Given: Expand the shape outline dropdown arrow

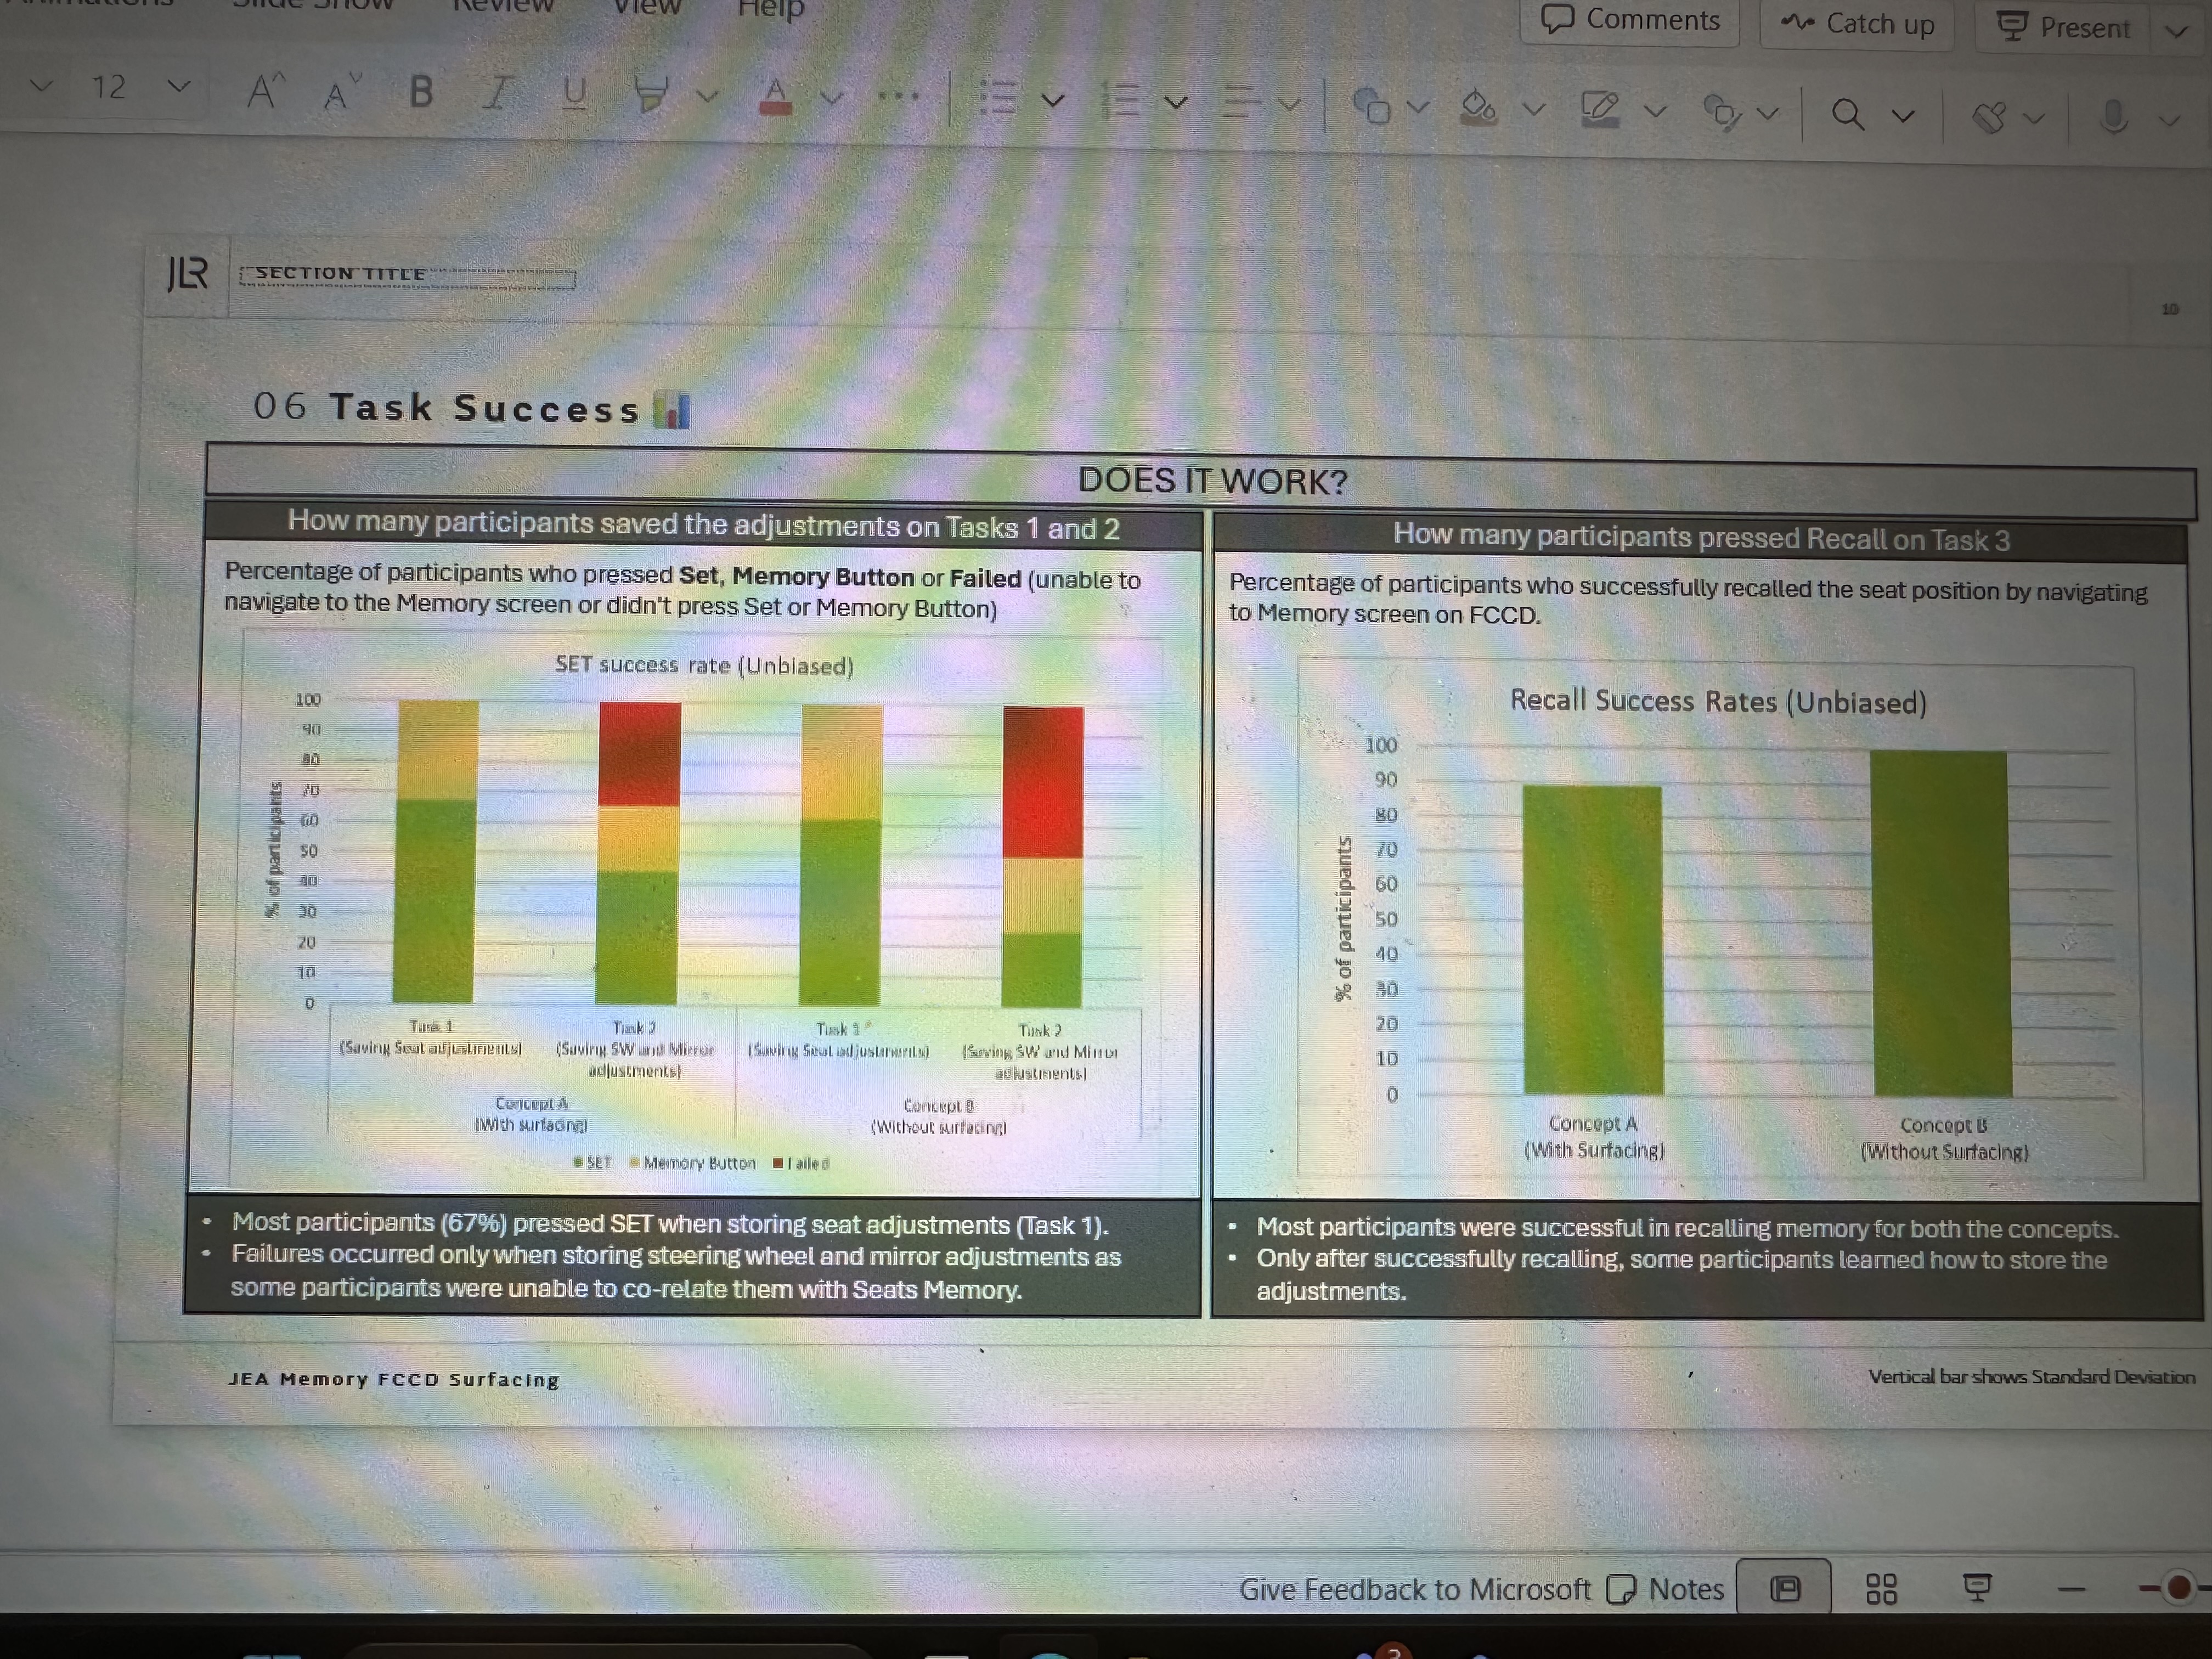Looking at the screenshot, I should 1656,111.
